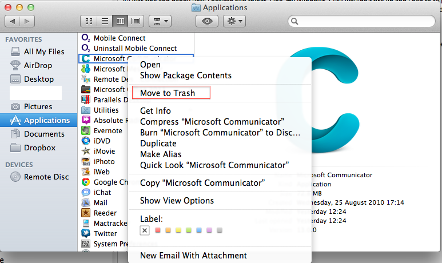
Task: Go back with the left arrow button
Action: tap(13, 21)
